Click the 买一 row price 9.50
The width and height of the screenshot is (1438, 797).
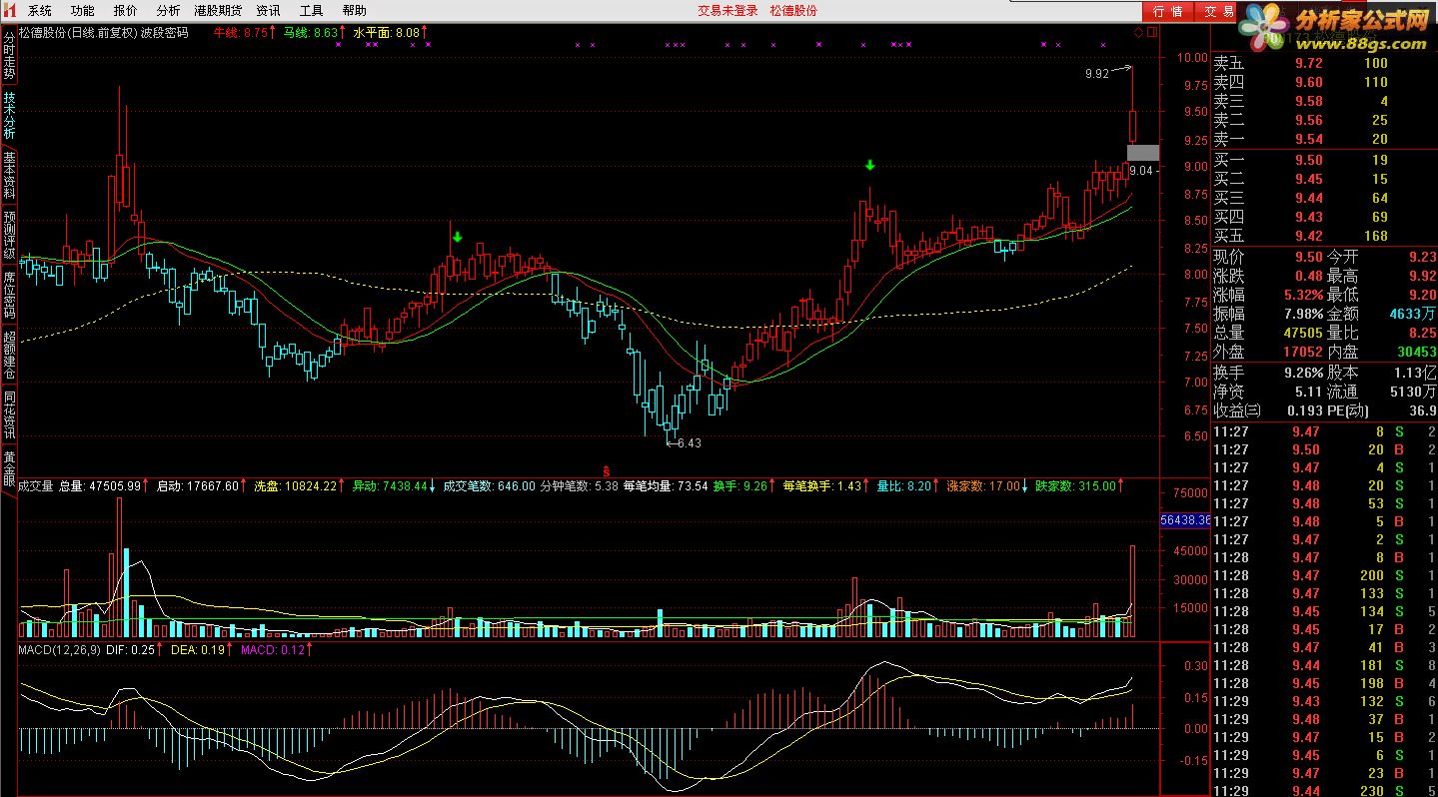pos(1308,160)
